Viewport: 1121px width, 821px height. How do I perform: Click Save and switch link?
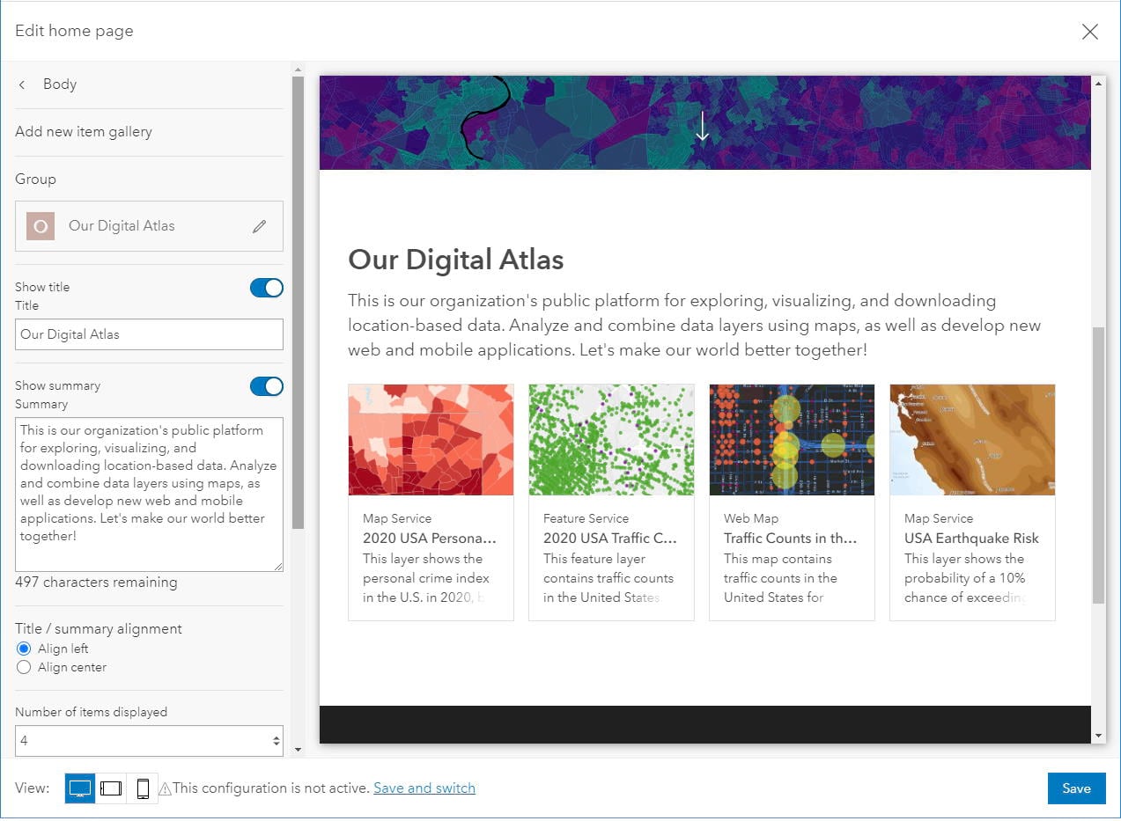(424, 788)
